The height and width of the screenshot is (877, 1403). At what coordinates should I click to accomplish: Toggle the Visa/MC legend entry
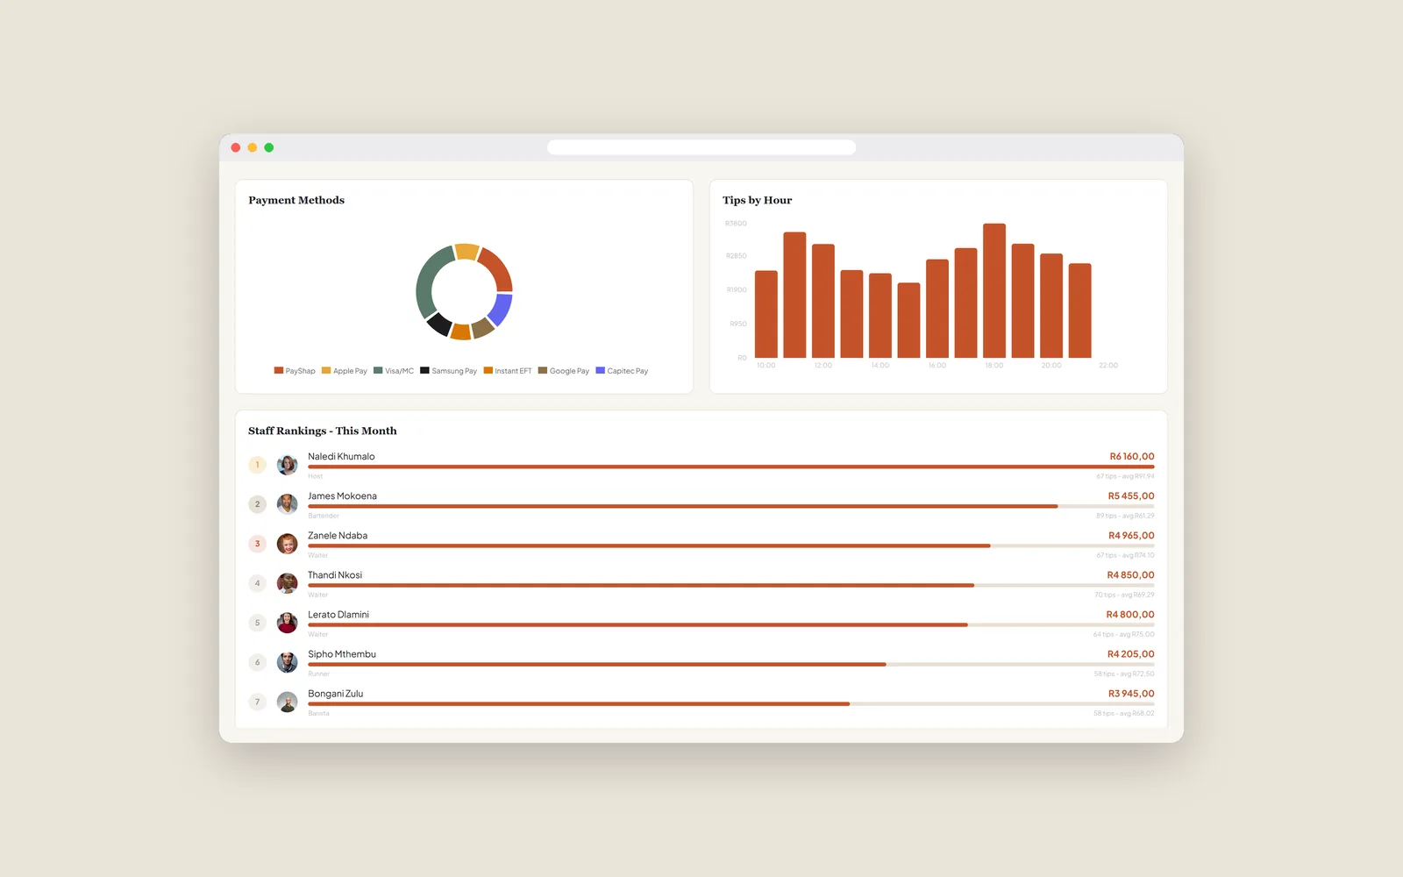(x=394, y=371)
